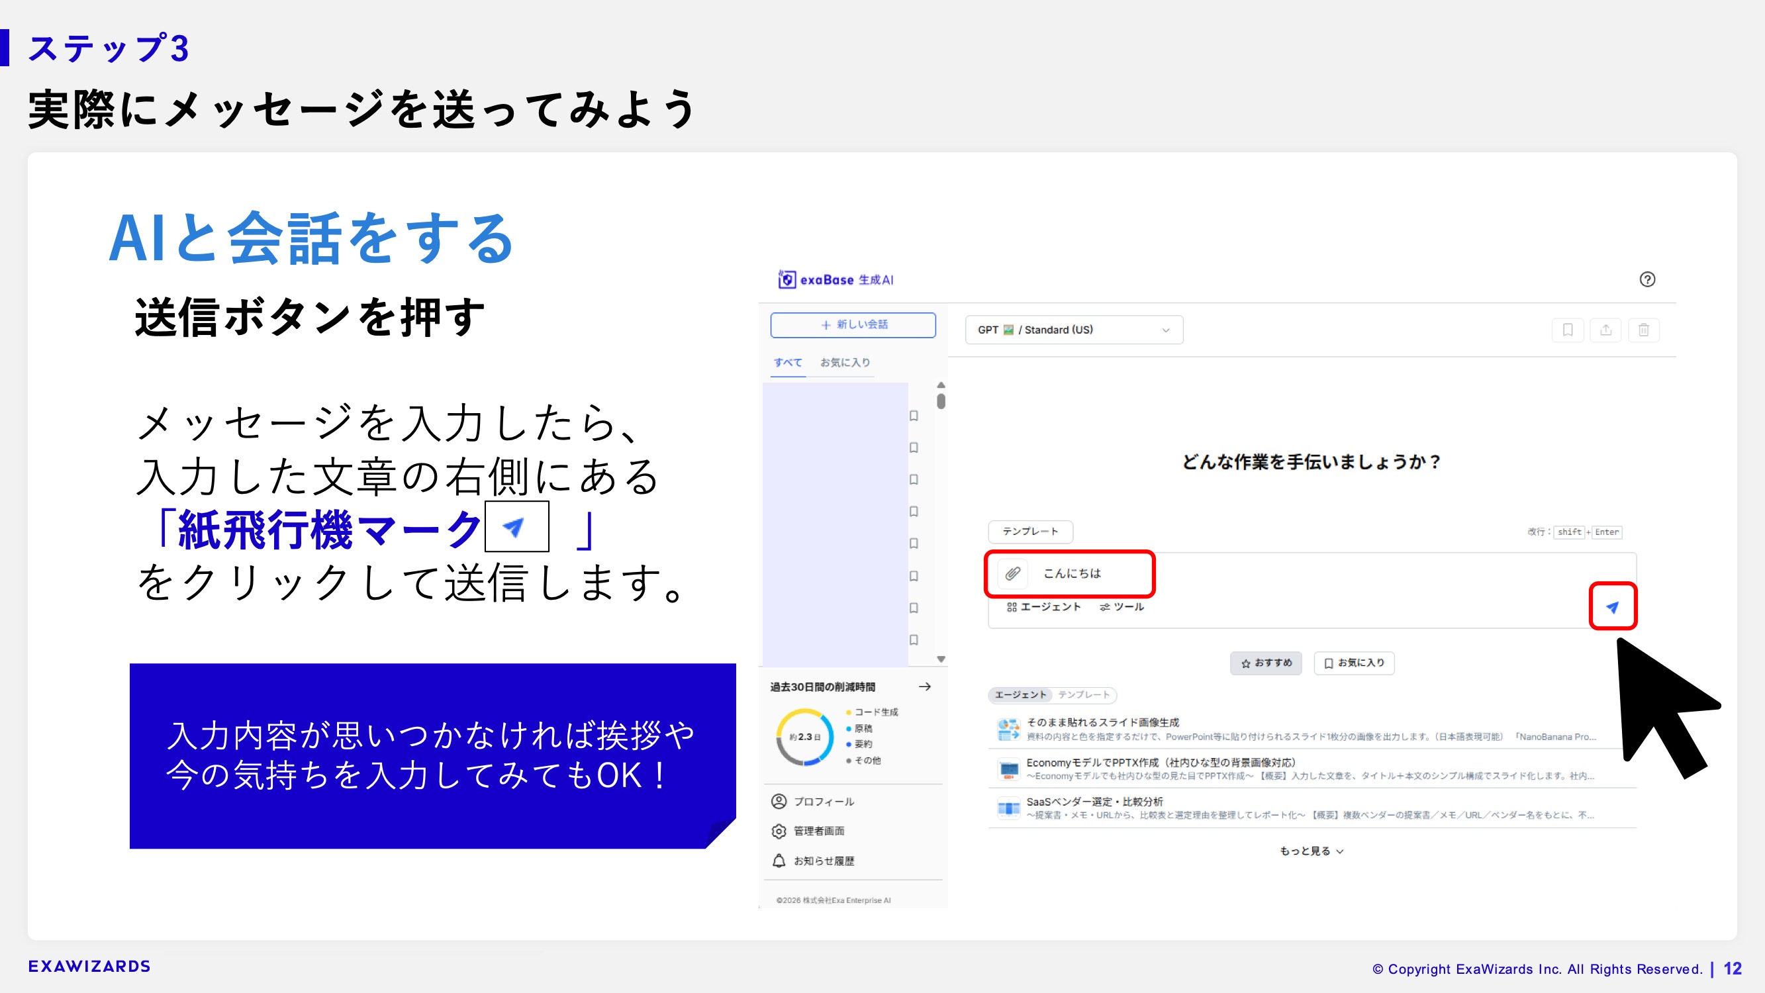Select the エージェント segment in the list switcher
This screenshot has height=993, width=1765.
1020,695
